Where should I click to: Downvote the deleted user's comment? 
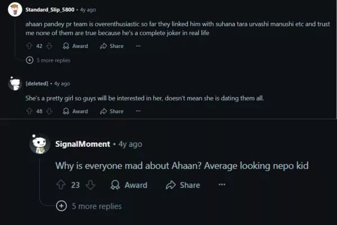pyautogui.click(x=49, y=111)
